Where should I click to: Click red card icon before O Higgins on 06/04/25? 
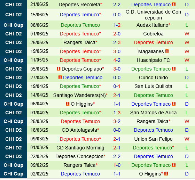pyautogui.click(x=68, y=104)
